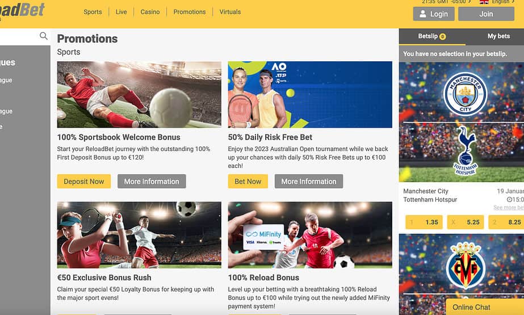Image resolution: width=524 pixels, height=315 pixels.
Task: Open the Virtuals menu item
Action: click(230, 12)
